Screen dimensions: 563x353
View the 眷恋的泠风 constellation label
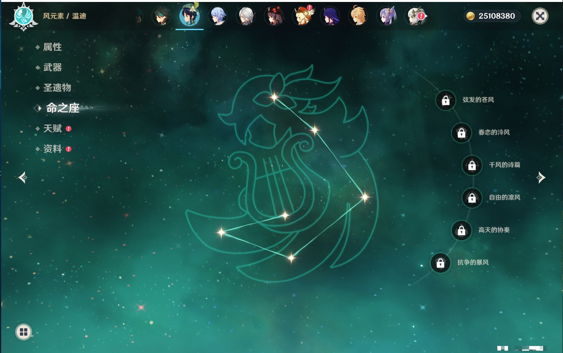494,132
